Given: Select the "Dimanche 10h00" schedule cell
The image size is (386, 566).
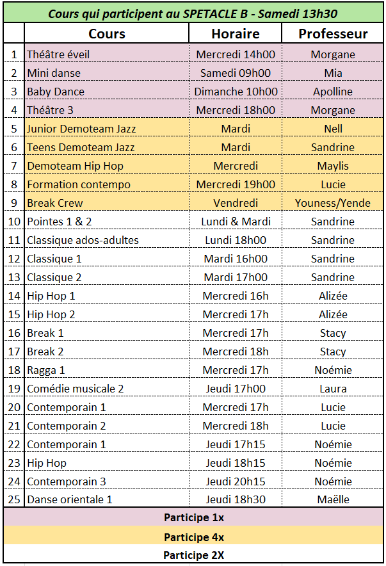Looking at the screenshot, I should (236, 92).
